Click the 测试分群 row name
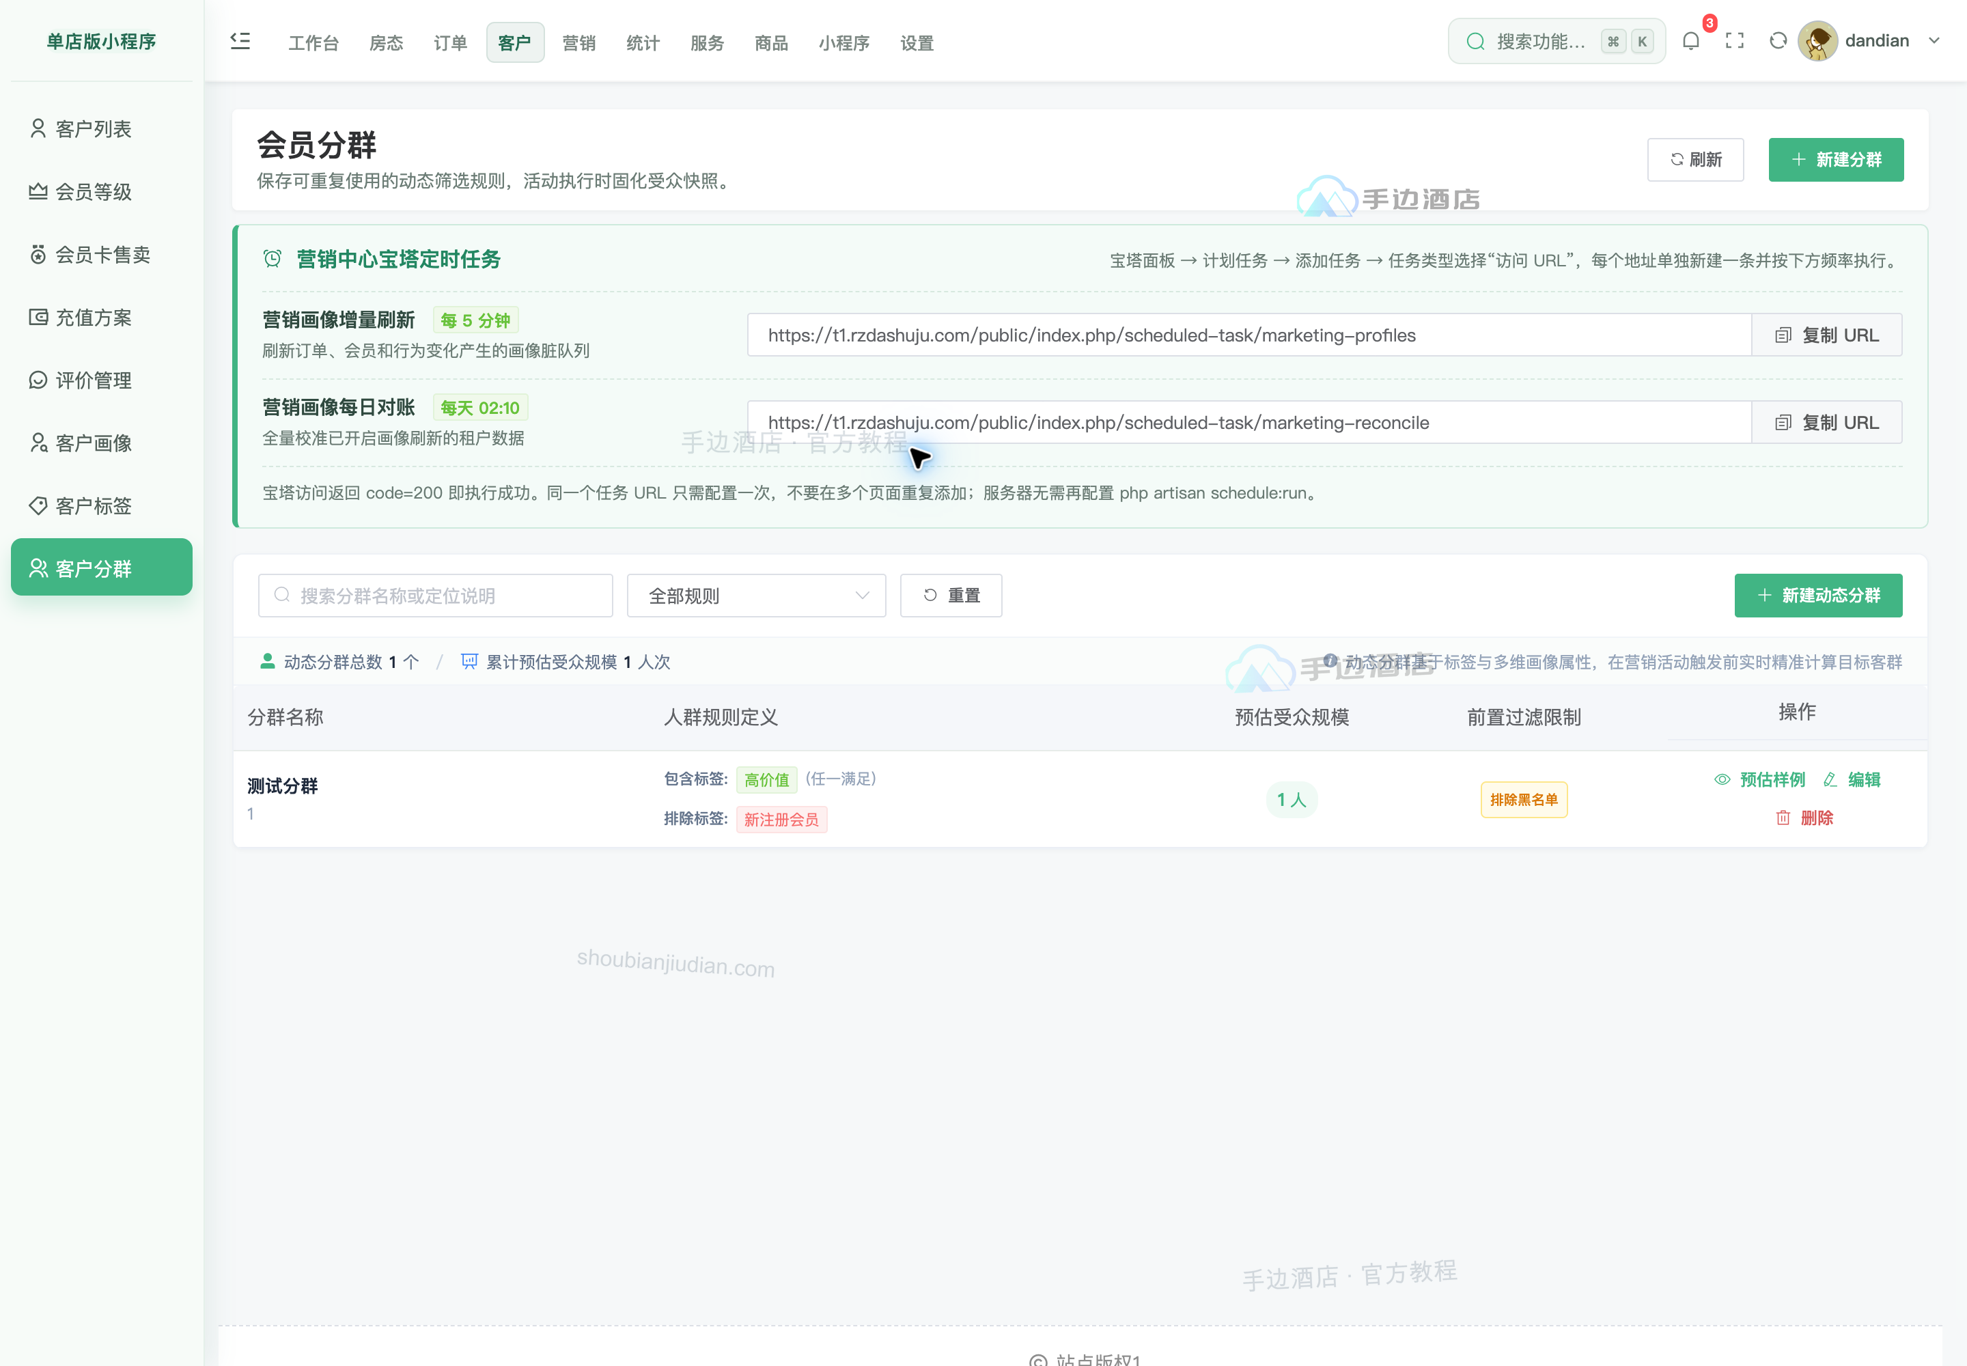The height and width of the screenshot is (1366, 1967). (283, 785)
